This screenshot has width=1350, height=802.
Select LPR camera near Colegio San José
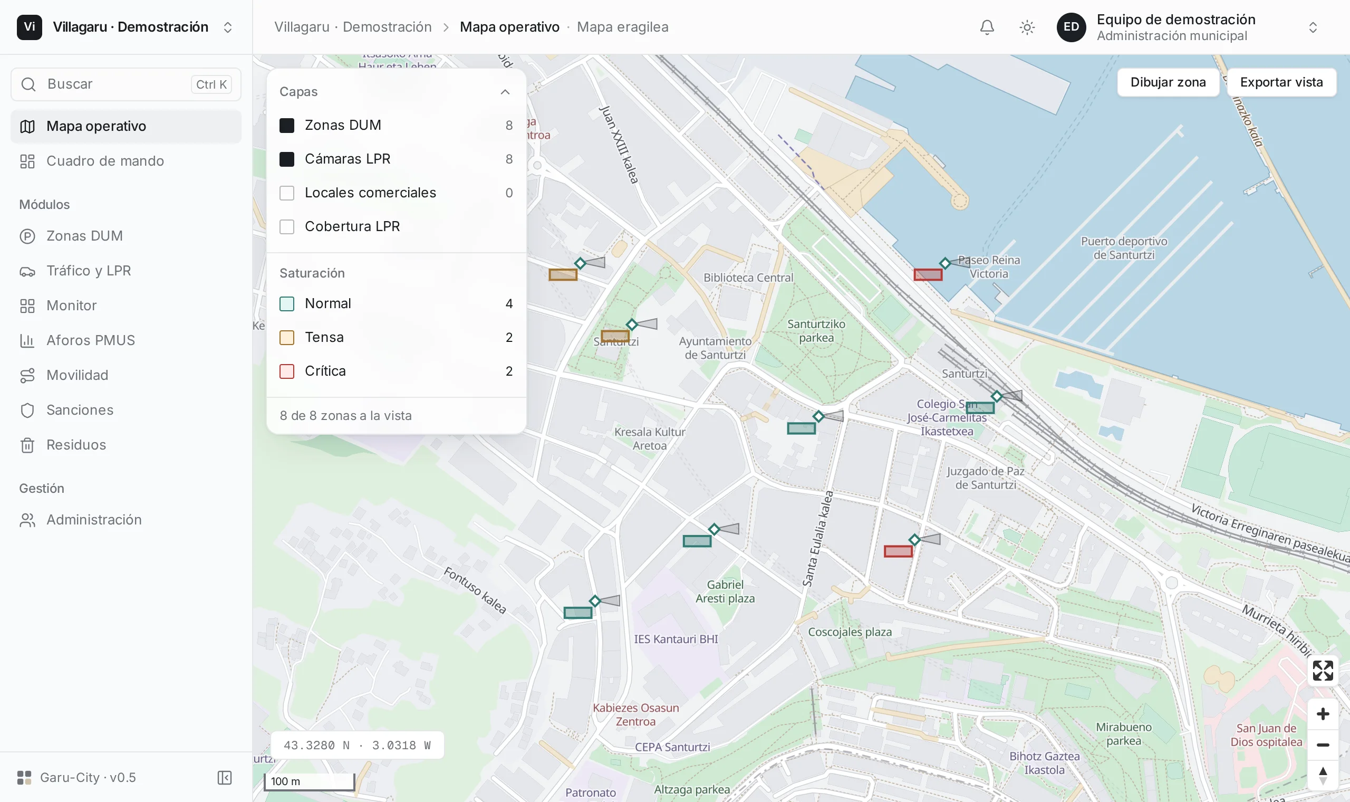tap(997, 396)
